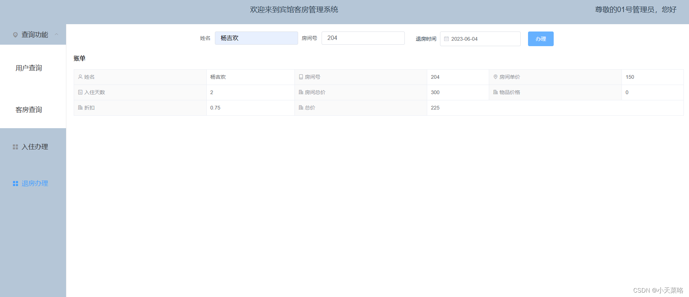The width and height of the screenshot is (689, 297).
Task: Click the 姓名 input containing 杨吉欢
Action: tap(256, 38)
